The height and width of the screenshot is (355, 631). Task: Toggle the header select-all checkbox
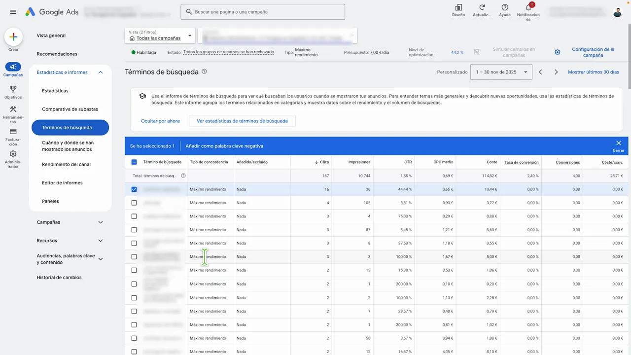click(x=134, y=162)
